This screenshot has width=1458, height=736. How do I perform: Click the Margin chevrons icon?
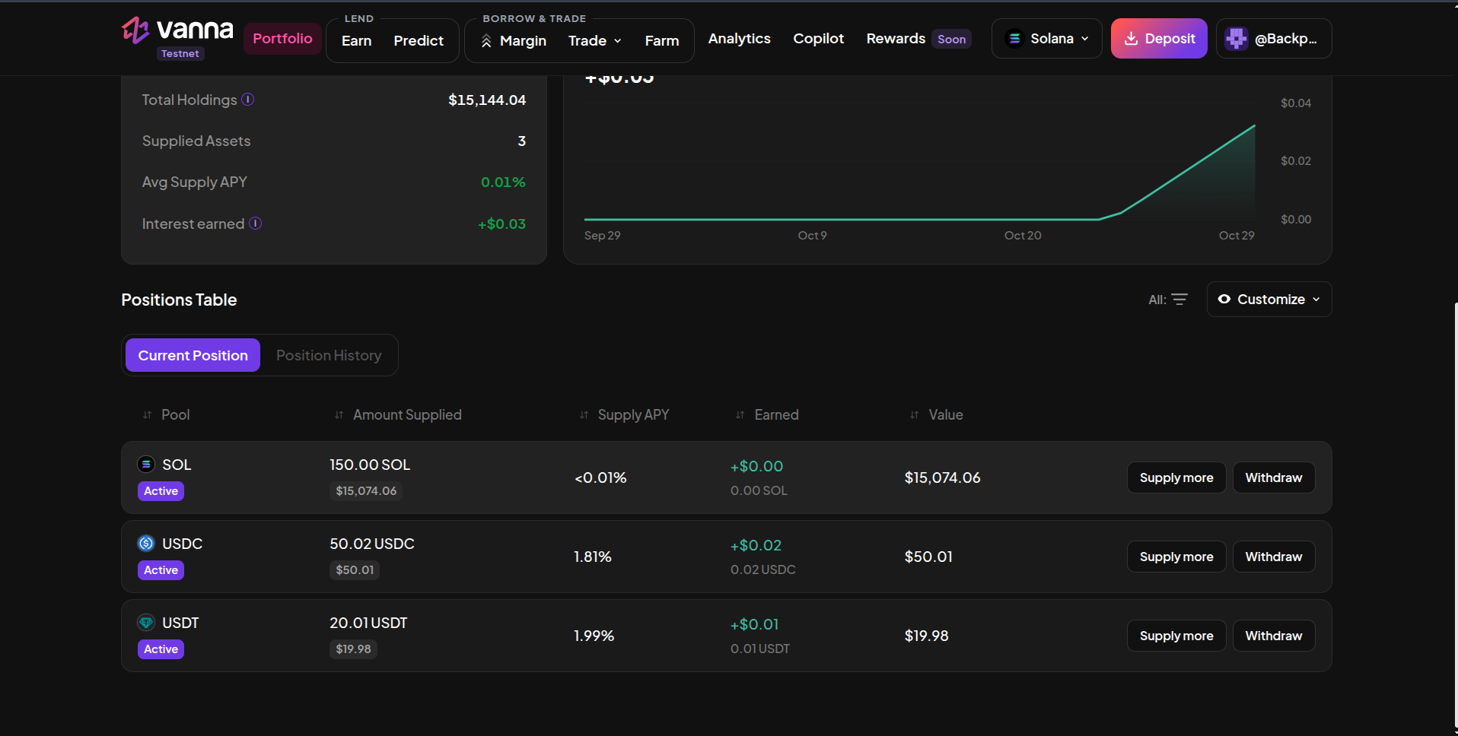point(486,41)
